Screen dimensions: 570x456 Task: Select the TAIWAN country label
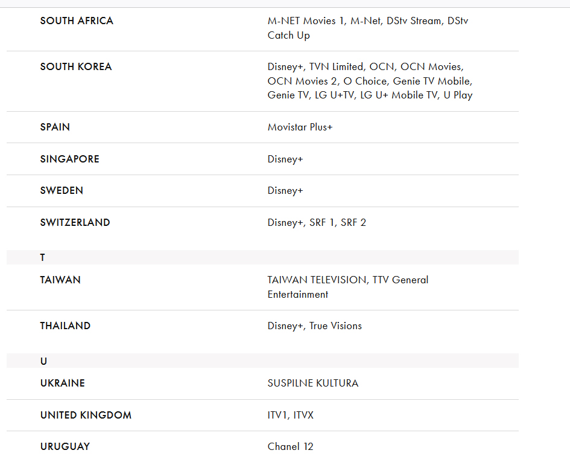[x=60, y=280]
